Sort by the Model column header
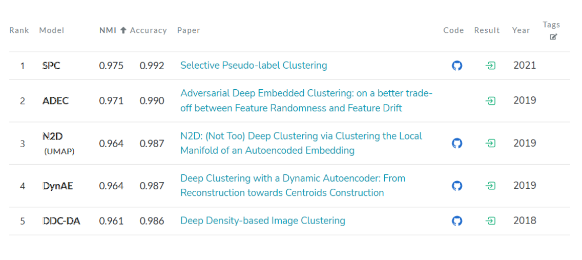This screenshot has height=260, width=582. 52,30
